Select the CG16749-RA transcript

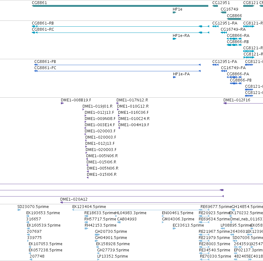pyautogui.click(x=224, y=33)
